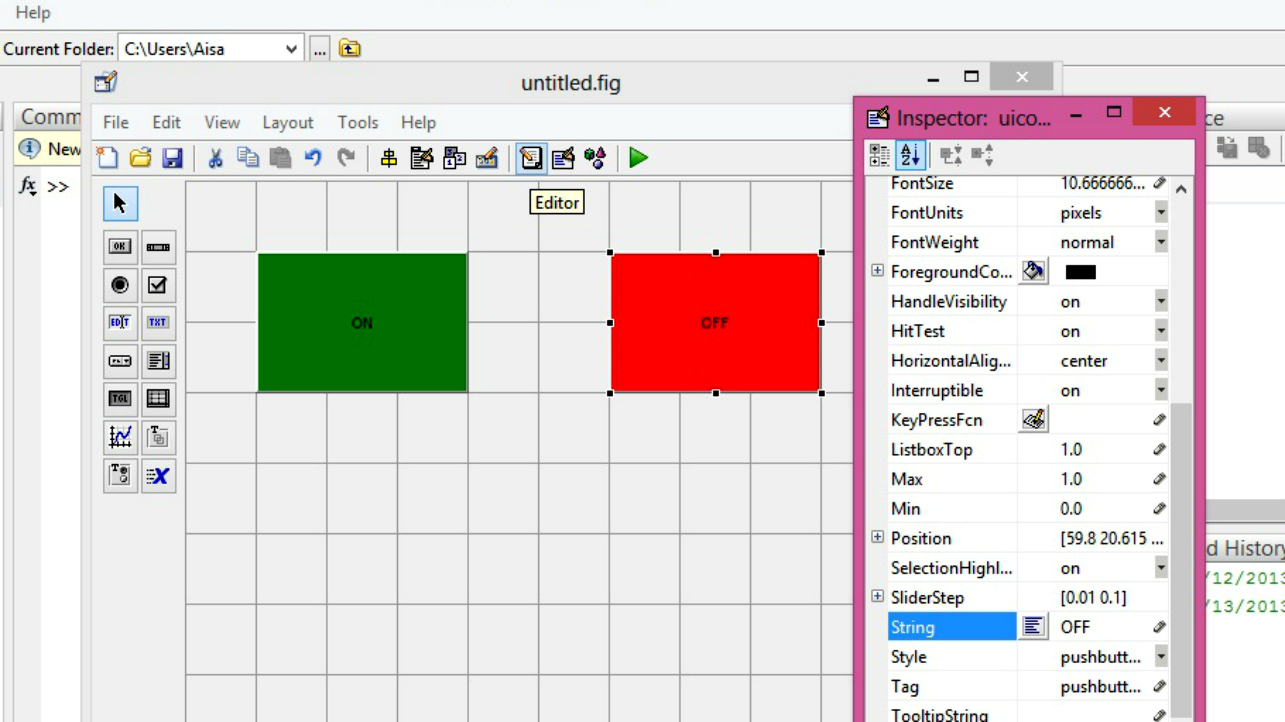Copy the selected component
This screenshot has width=1285, height=722.
coord(248,158)
